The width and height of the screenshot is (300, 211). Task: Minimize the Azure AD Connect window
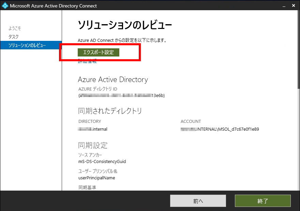pos(284,6)
